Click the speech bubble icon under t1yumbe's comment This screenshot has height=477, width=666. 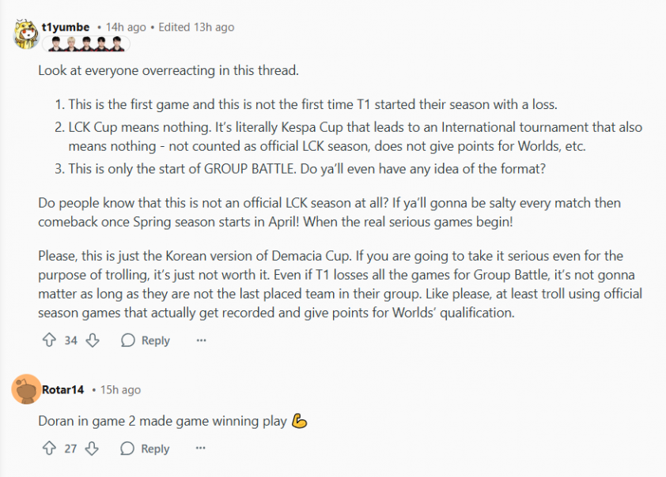click(128, 340)
